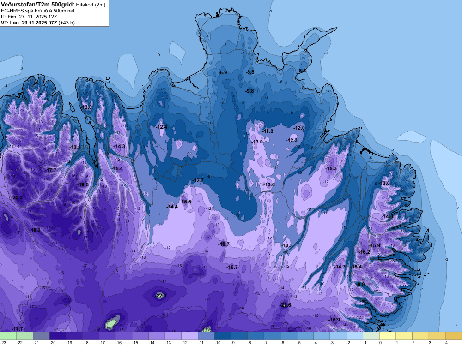The image size is (462, 345).
Task: Select the legend swatch labeled -14
Action: 157,336
